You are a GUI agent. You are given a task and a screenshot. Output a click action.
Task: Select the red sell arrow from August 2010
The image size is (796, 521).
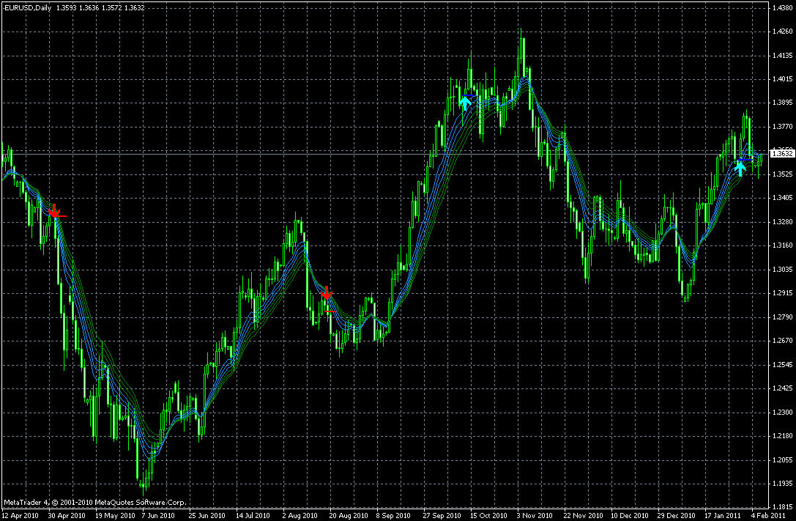(327, 292)
